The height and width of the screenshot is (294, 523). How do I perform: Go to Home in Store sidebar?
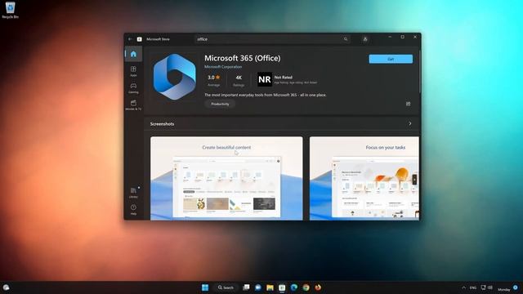133,54
